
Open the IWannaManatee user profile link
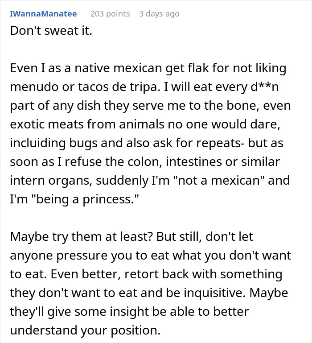[43, 14]
